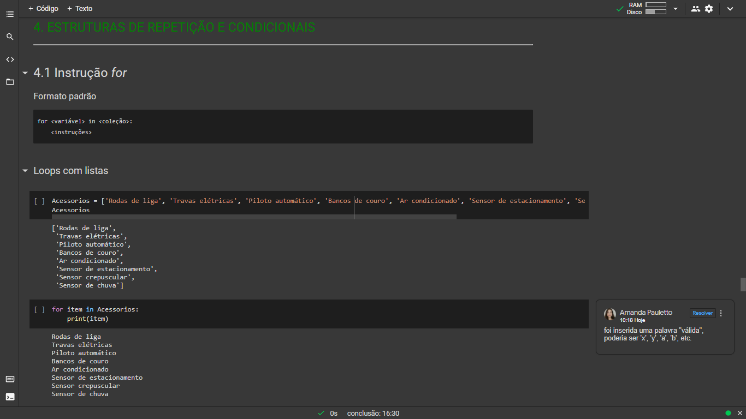Open the find and replace search icon

[10, 37]
